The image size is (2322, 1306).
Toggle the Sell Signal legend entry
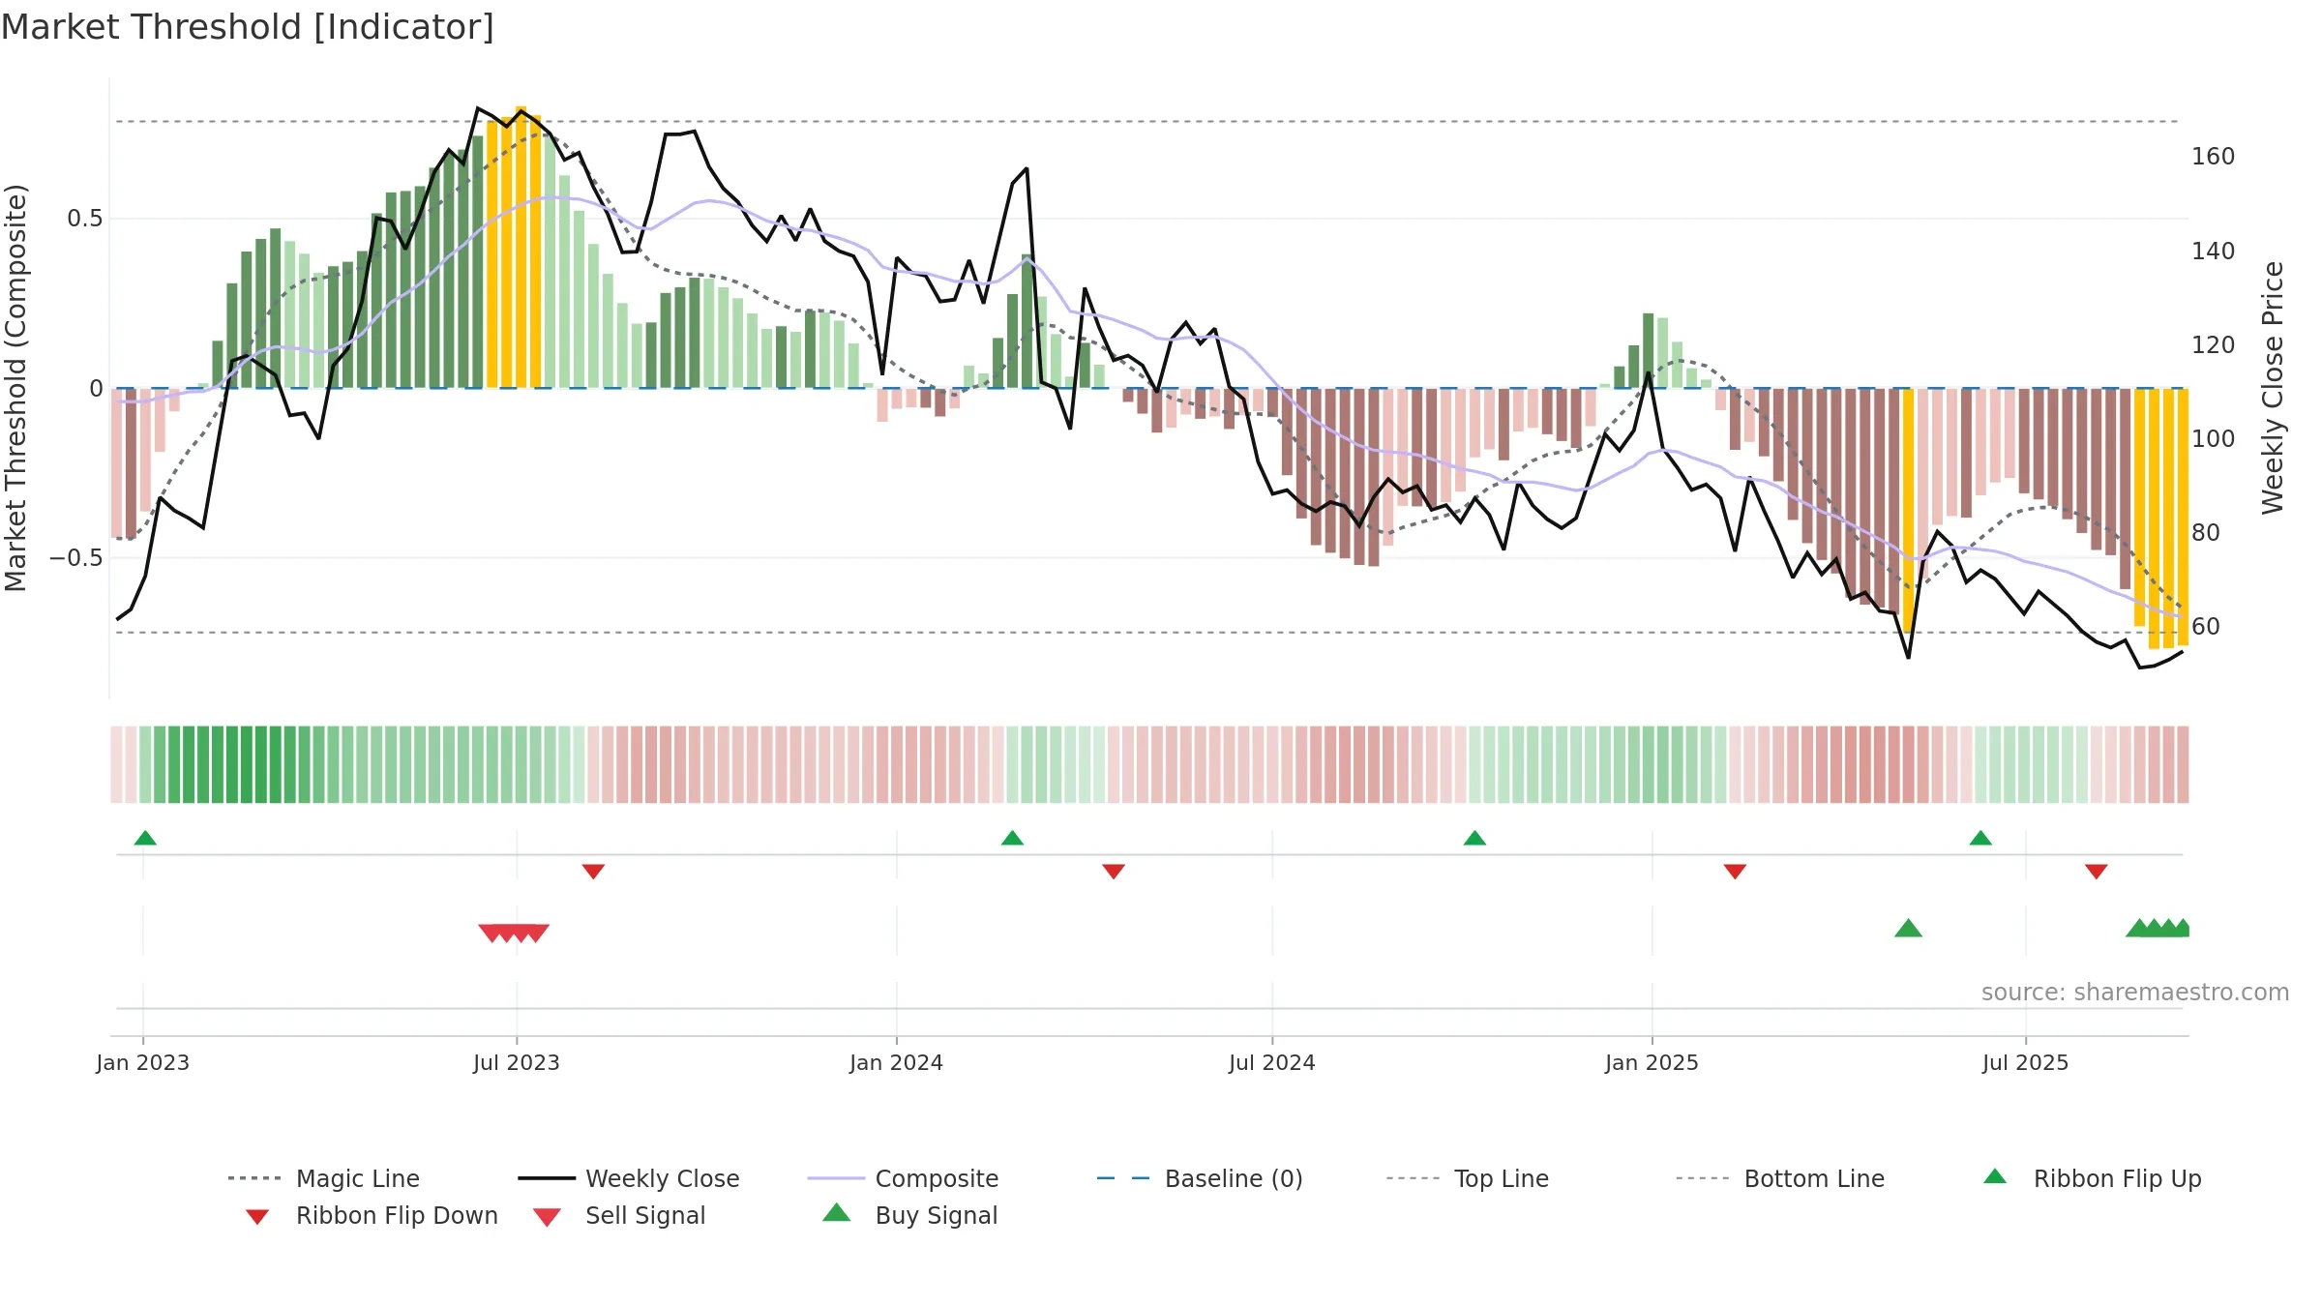coord(619,1215)
